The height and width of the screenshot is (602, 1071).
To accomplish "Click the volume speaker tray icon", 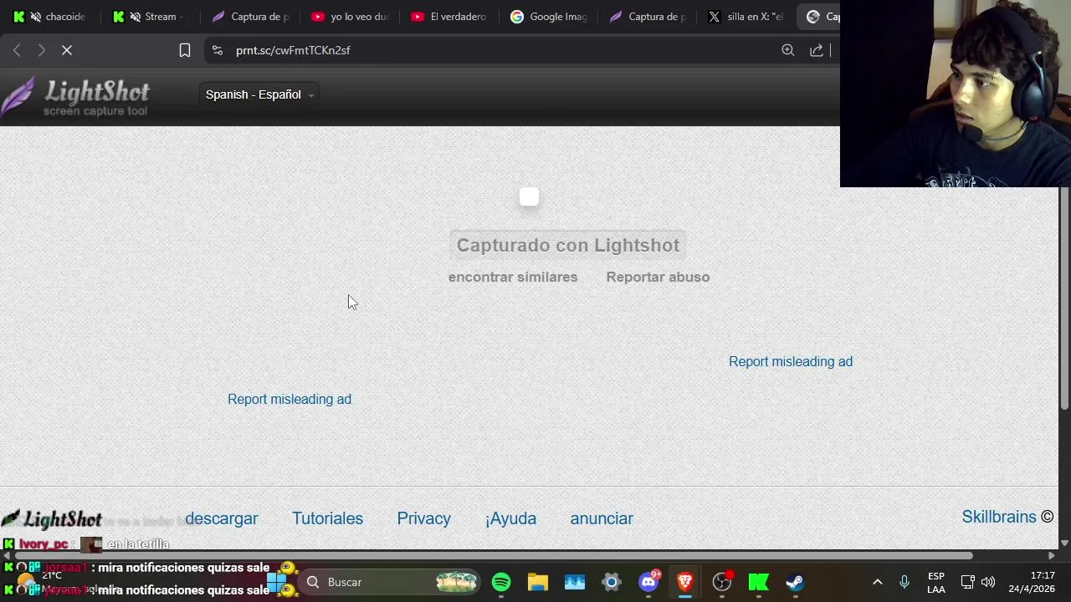I will pyautogui.click(x=988, y=582).
